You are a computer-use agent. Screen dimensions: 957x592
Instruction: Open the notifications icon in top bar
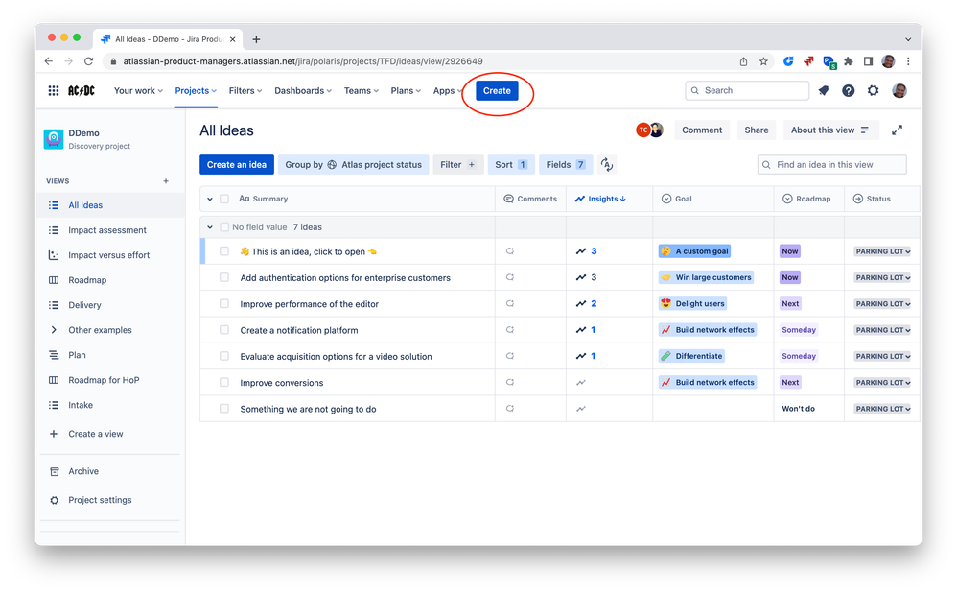click(824, 90)
